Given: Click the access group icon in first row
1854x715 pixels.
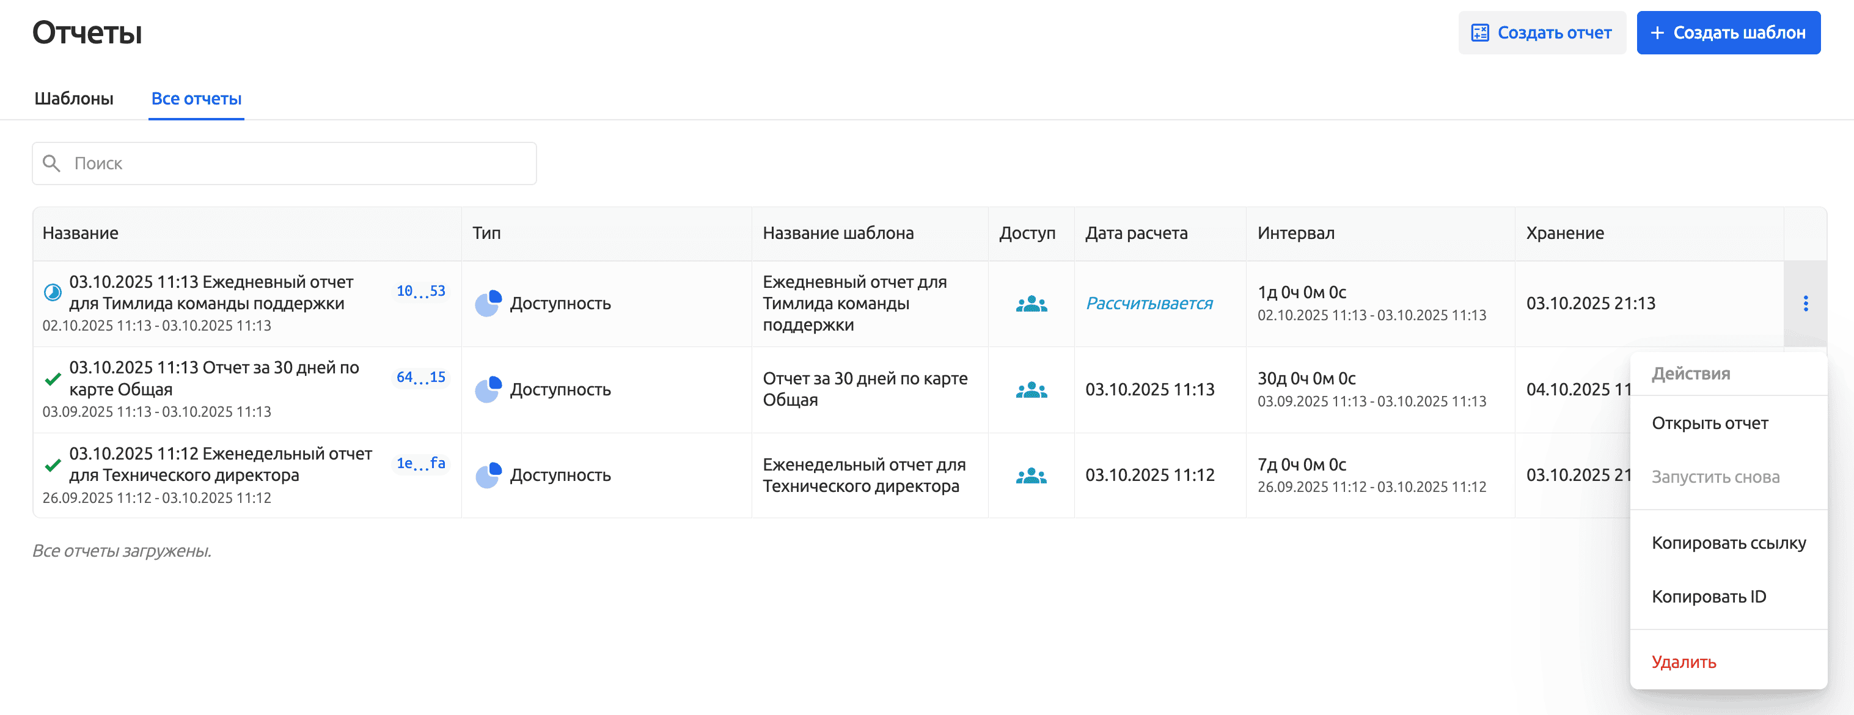Looking at the screenshot, I should 1031,304.
